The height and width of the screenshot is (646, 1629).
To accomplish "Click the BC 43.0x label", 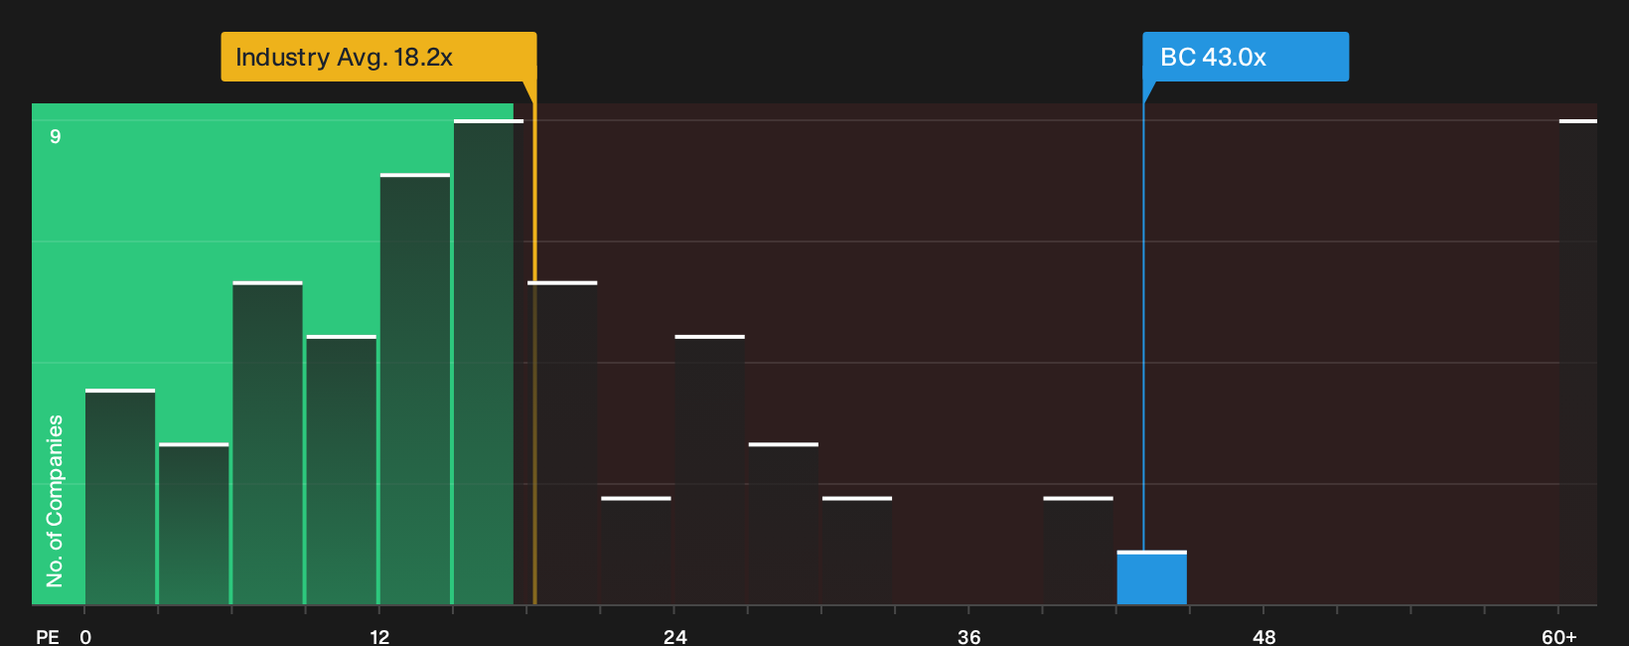I will pos(1246,57).
